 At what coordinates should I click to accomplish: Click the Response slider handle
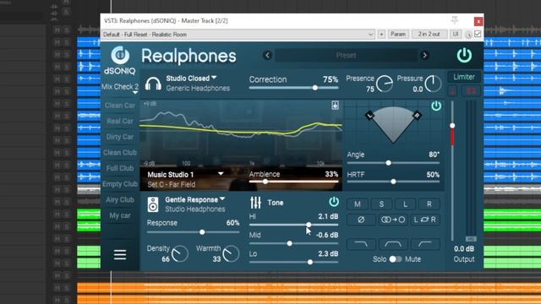202,232
